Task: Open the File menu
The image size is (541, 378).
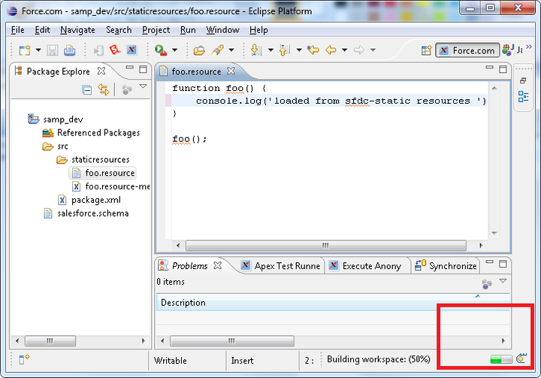Action: (17, 30)
